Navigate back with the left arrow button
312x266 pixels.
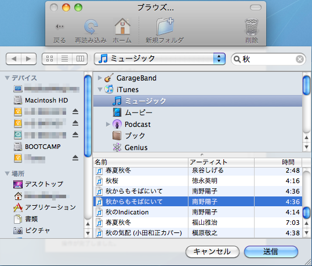pyautogui.click(x=13, y=59)
